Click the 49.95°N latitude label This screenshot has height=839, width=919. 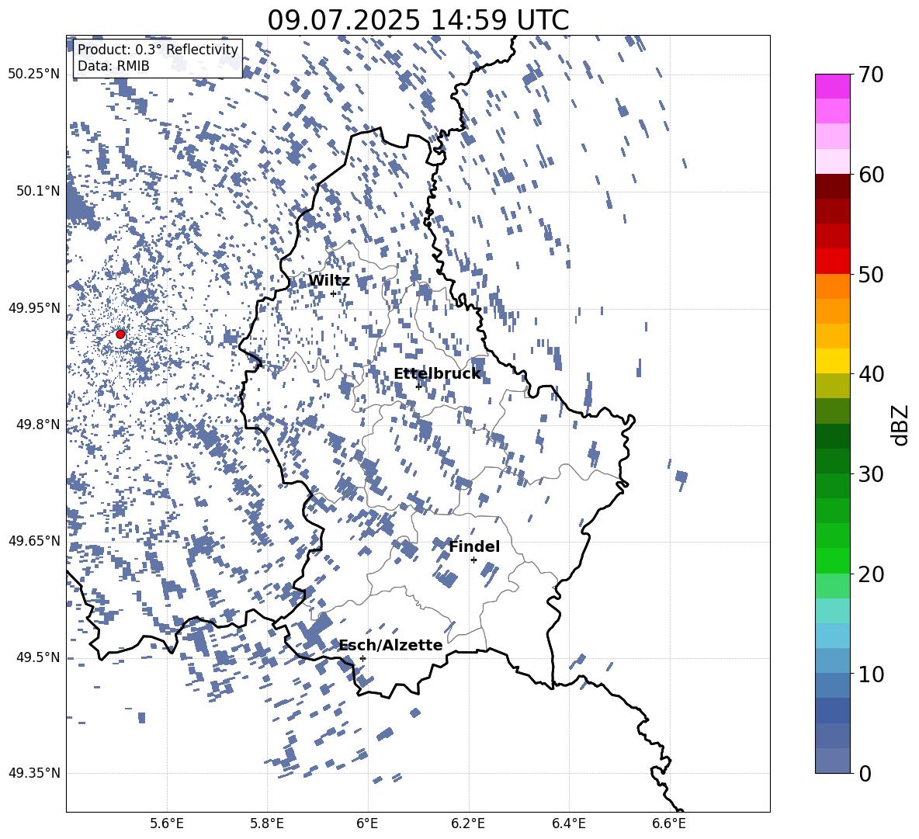34,307
